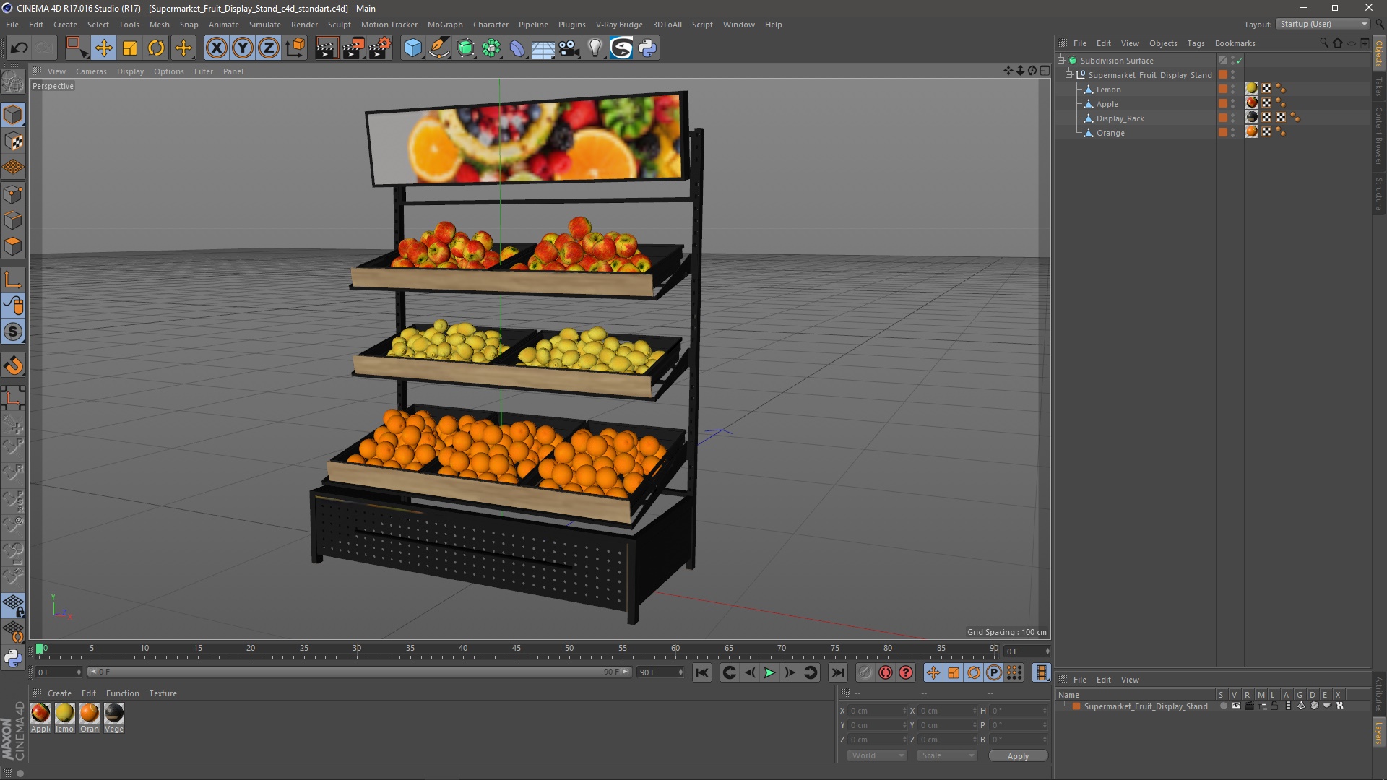Select the Lemon object
This screenshot has width=1387, height=780.
coord(1108,90)
